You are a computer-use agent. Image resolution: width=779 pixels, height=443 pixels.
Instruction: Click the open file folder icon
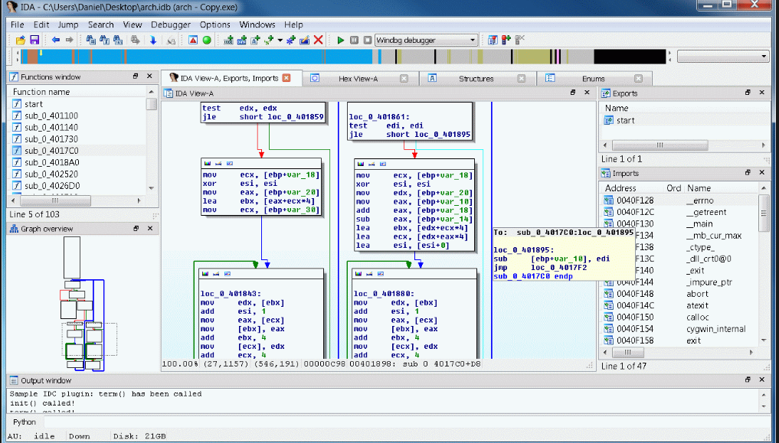coord(21,40)
